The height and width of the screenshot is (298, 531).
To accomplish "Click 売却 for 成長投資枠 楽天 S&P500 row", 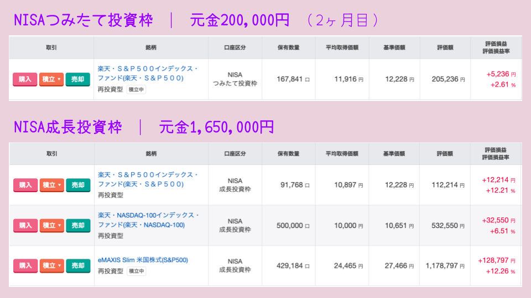I will tap(78, 185).
